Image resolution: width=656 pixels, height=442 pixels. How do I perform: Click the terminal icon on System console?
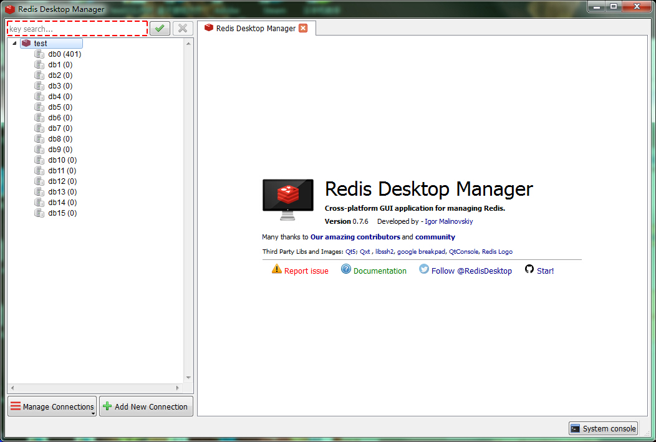(x=576, y=428)
